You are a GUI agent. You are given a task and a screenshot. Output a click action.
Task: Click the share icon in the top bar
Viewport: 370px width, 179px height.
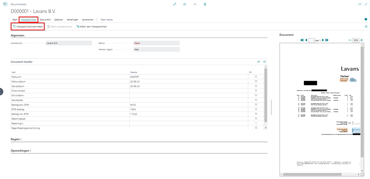(x=184, y=4)
